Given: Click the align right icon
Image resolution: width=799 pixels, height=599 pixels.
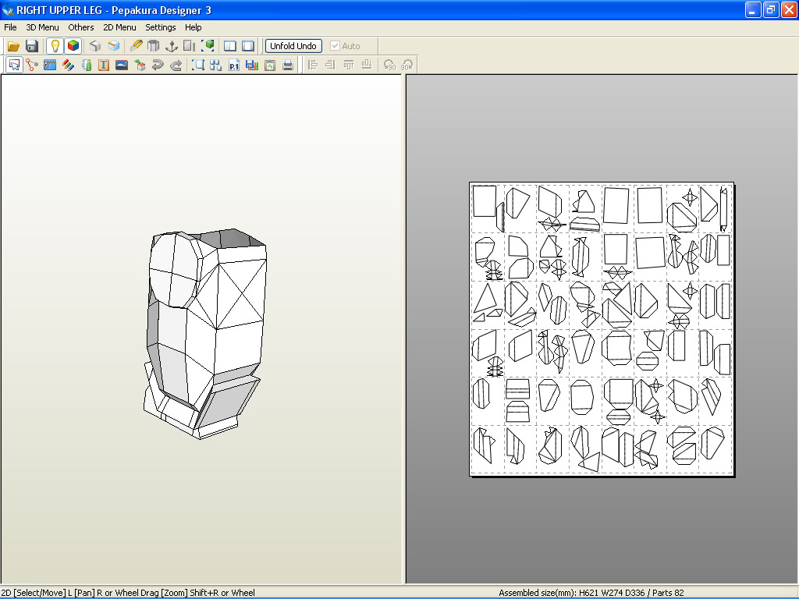Looking at the screenshot, I should point(330,66).
